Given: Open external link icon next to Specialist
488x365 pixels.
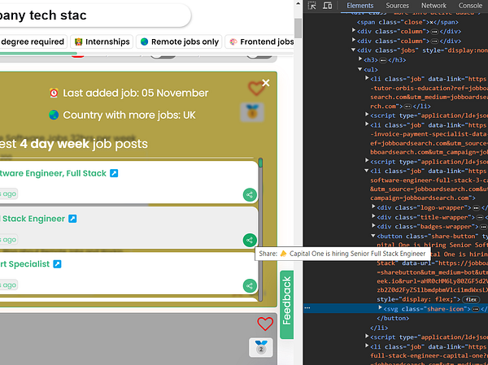Looking at the screenshot, I should 57,264.
